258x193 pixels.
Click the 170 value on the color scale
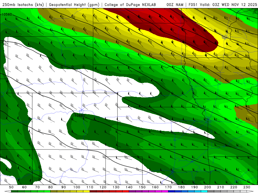pyautogui.click(x=168, y=187)
